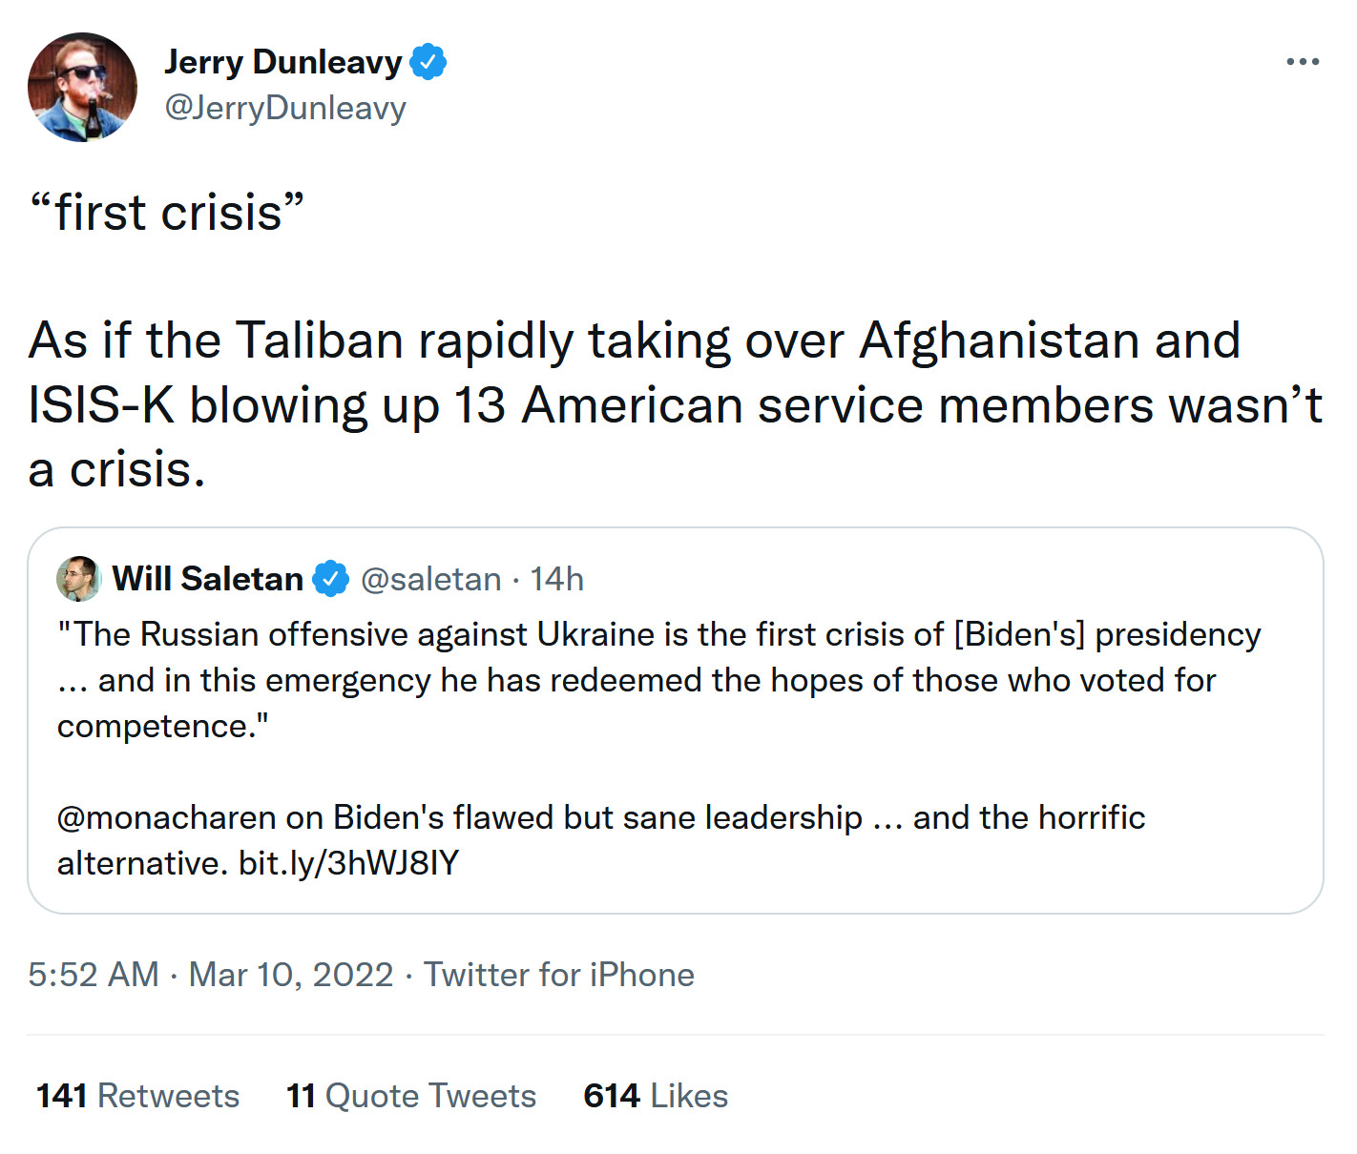This screenshot has height=1154, width=1357.
Task: Click the Twitter for iPhone source label
Action: pyautogui.click(x=559, y=975)
